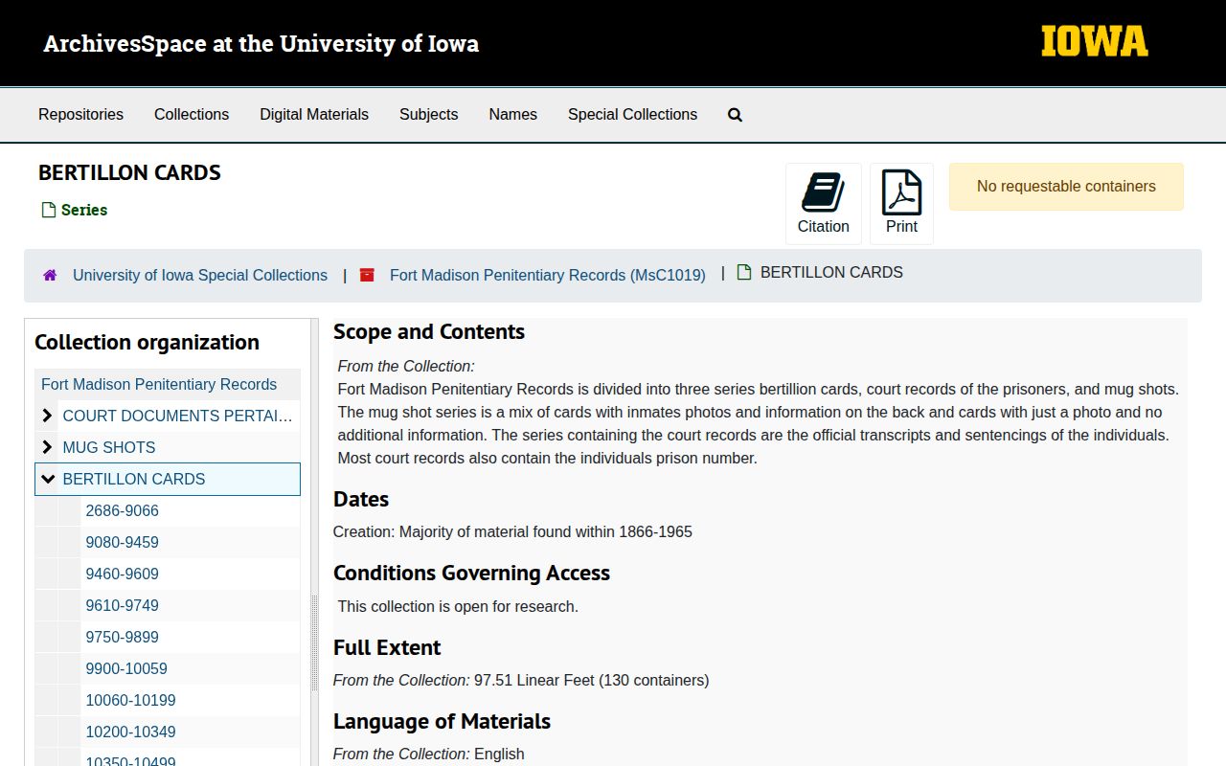This screenshot has height=766, width=1226.
Task: Open the Names menu item
Action: [x=512, y=115]
